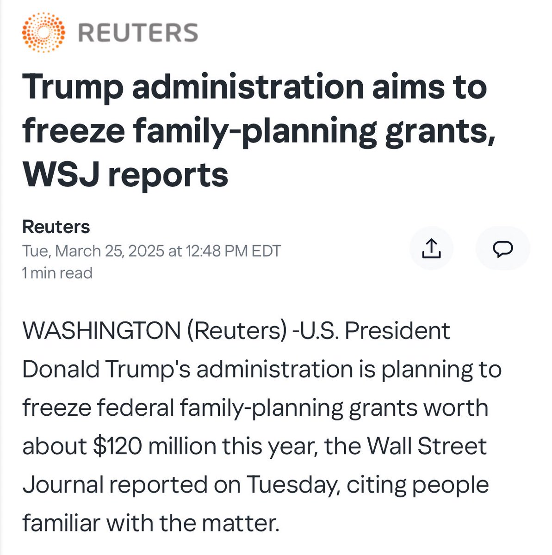Viewport: 552px width, 555px height.
Task: Click "familiar with the matter" closing line
Action: 151,523
